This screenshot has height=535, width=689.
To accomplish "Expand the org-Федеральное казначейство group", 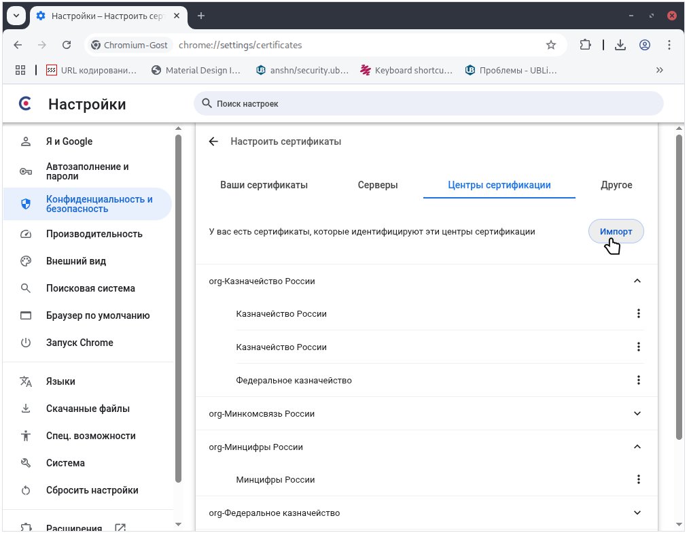I will [637, 513].
